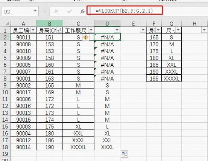Click cell with employee number 90009
Screen dimensions: 208x161
23,58
